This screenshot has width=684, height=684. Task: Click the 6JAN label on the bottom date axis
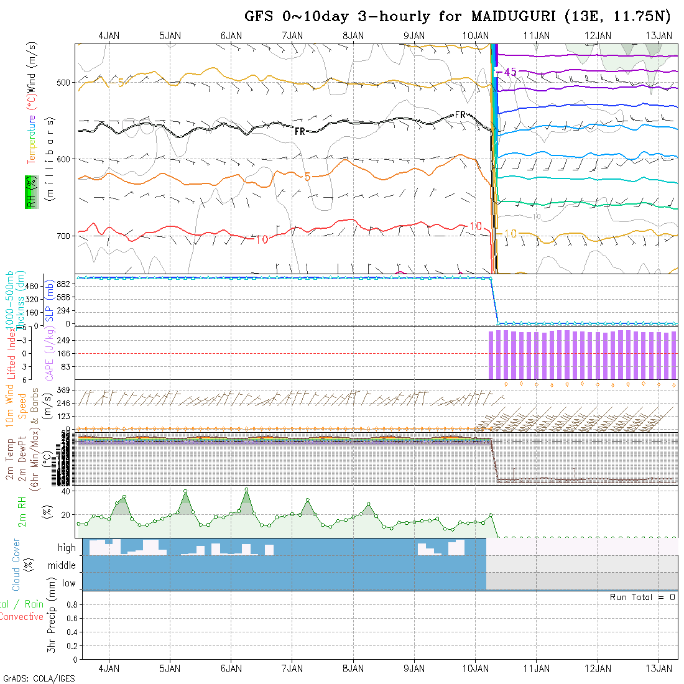[x=231, y=668]
